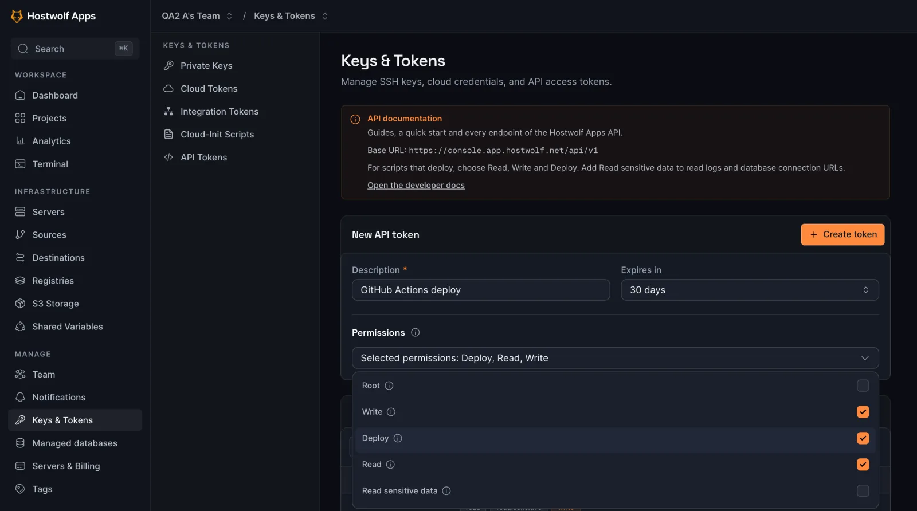
Task: Click the API documentation info icon
Action: click(x=355, y=119)
